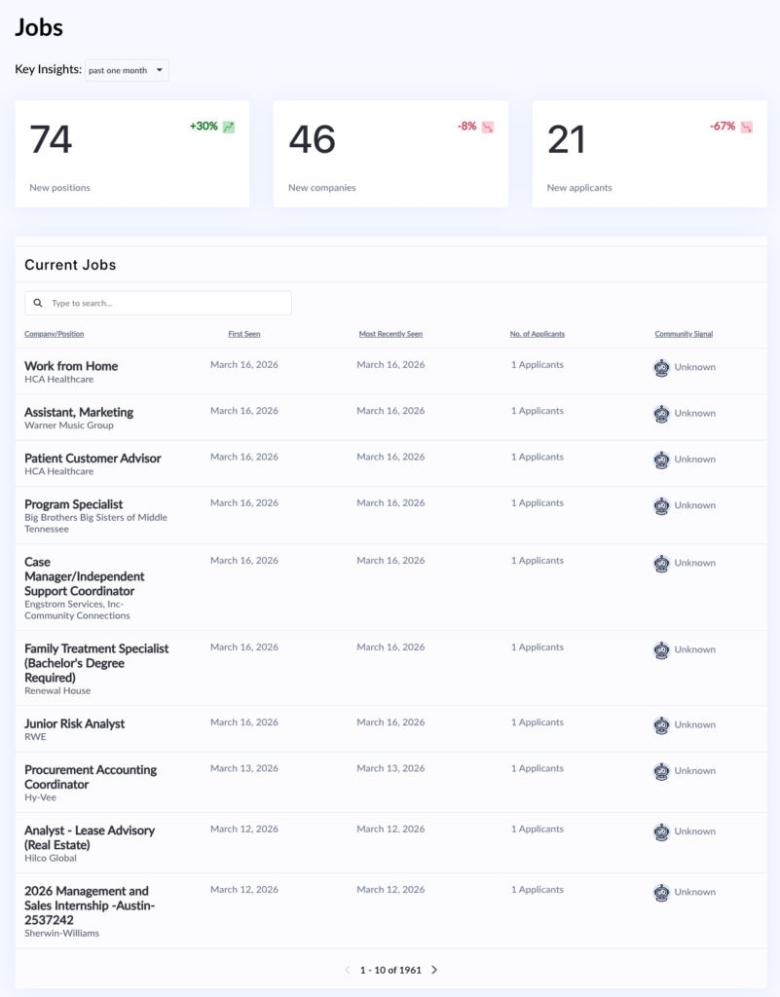Select the Analyst - Lease Advisory job entry
The height and width of the screenshot is (997, 780).
[89, 831]
